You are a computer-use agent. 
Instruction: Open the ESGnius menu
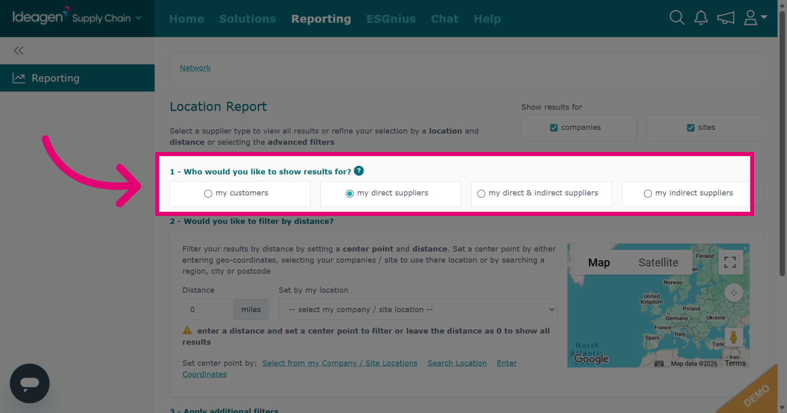click(391, 19)
